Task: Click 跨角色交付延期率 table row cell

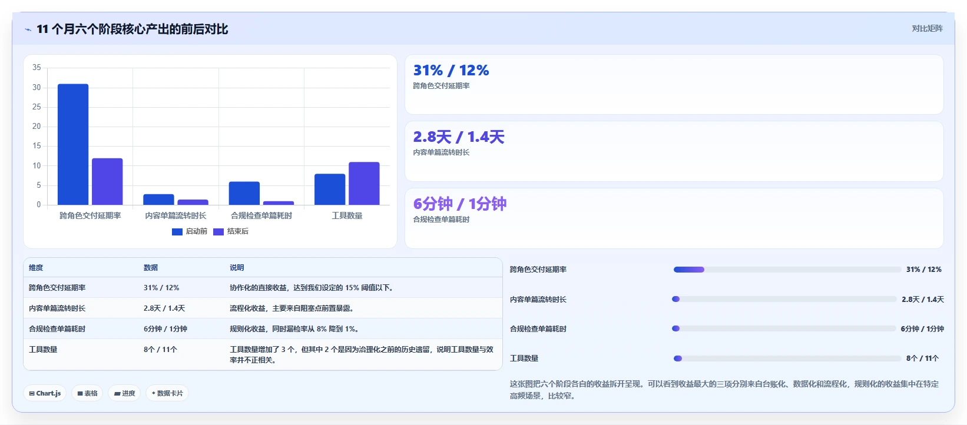Action: tap(57, 288)
